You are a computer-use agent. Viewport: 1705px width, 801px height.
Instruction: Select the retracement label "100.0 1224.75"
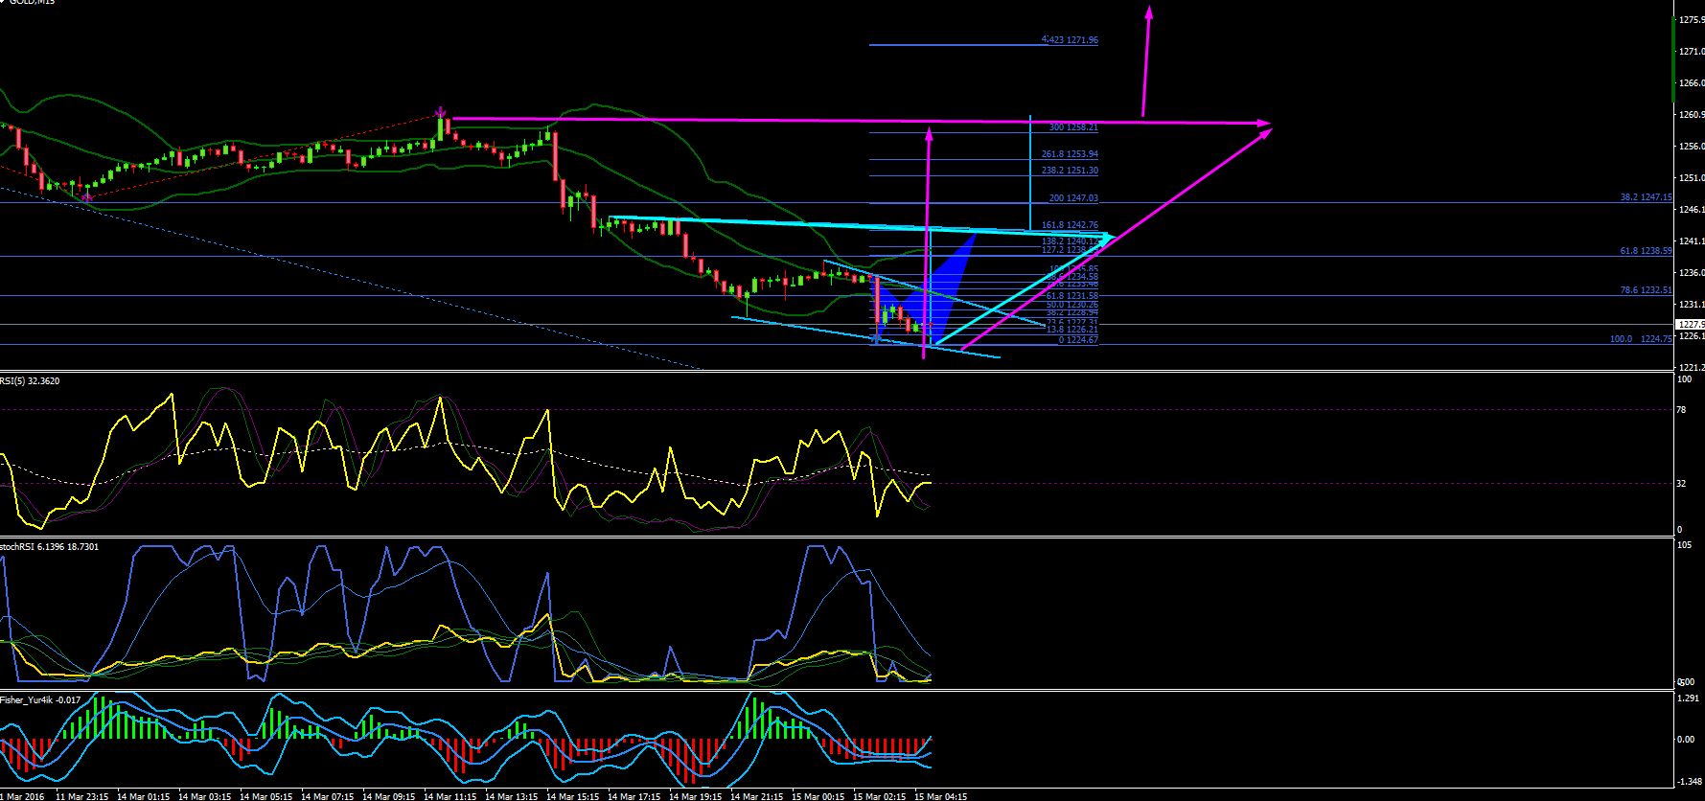pos(1641,339)
